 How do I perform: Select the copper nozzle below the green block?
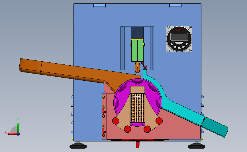[x=137, y=67]
